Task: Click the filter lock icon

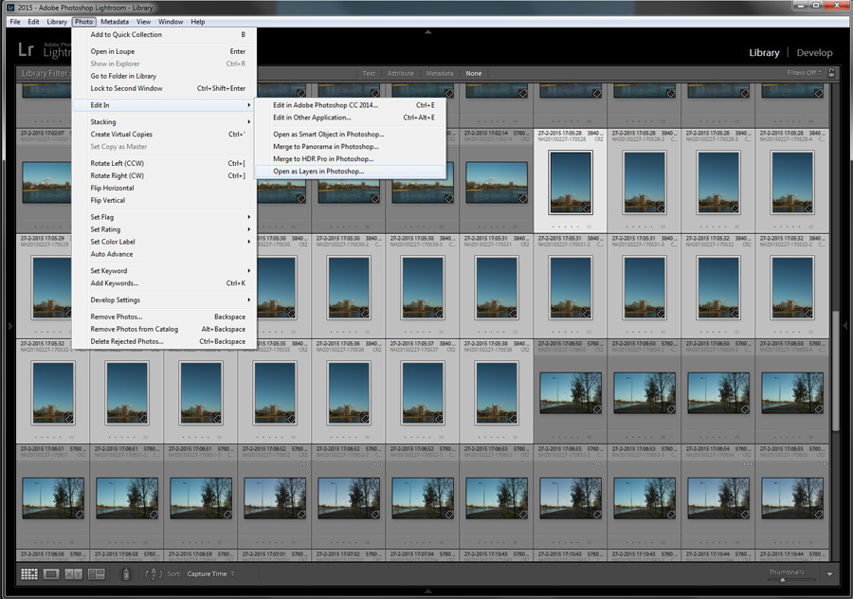Action: pos(831,73)
